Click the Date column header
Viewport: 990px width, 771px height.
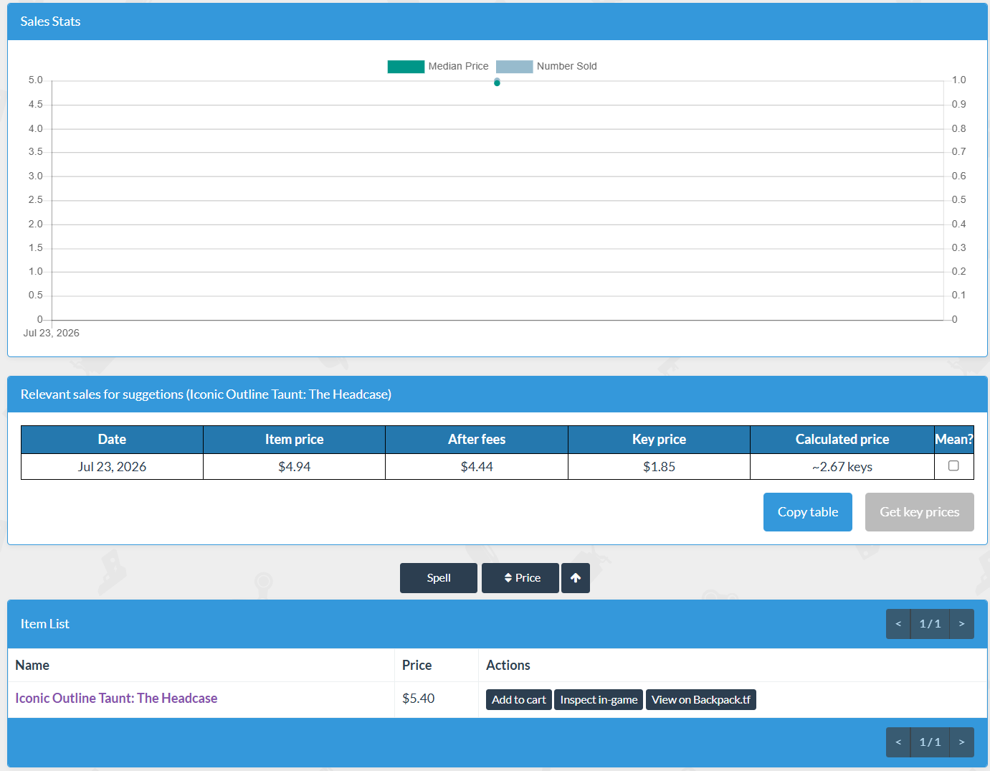click(x=112, y=440)
